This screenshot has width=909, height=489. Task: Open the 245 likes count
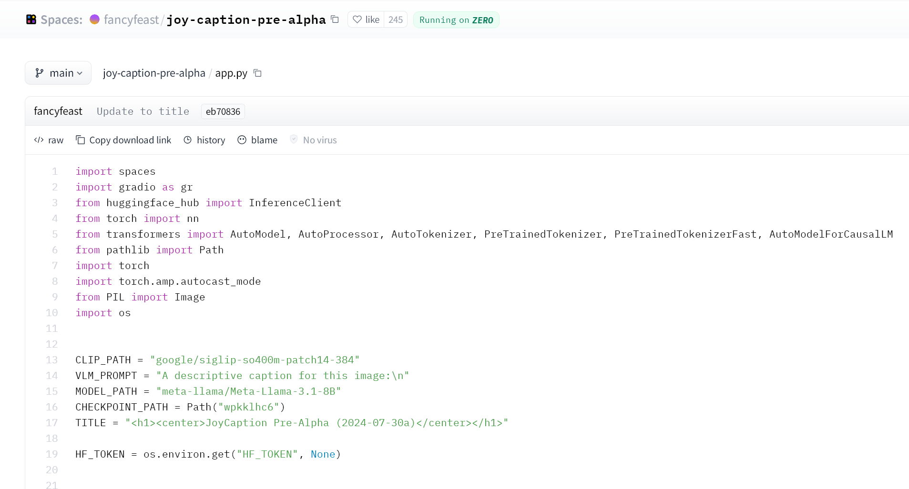coord(396,20)
